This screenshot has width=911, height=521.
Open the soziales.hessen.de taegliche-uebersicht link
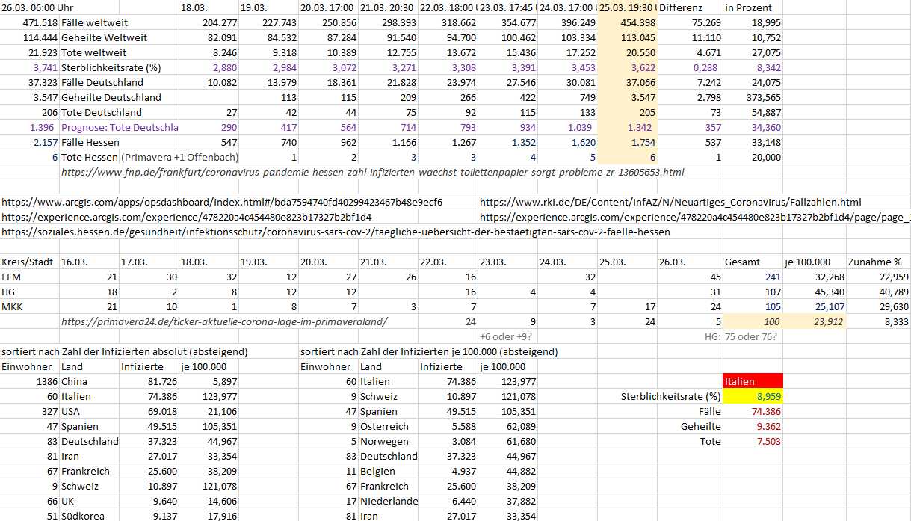click(x=336, y=232)
